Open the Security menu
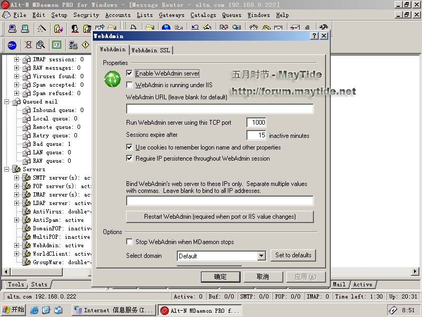This screenshot has width=422, height=317. coord(86,15)
